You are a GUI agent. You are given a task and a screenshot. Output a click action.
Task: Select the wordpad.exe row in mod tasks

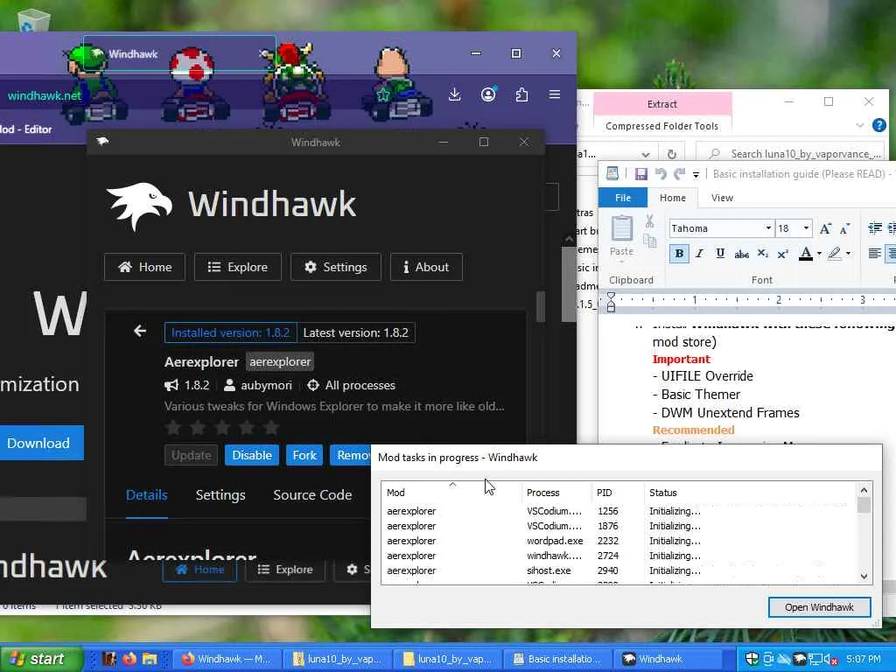pos(620,541)
